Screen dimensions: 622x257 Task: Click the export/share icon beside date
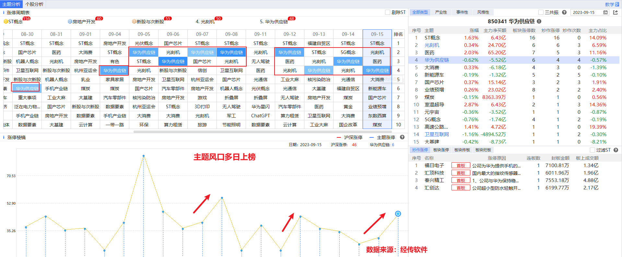[616, 12]
